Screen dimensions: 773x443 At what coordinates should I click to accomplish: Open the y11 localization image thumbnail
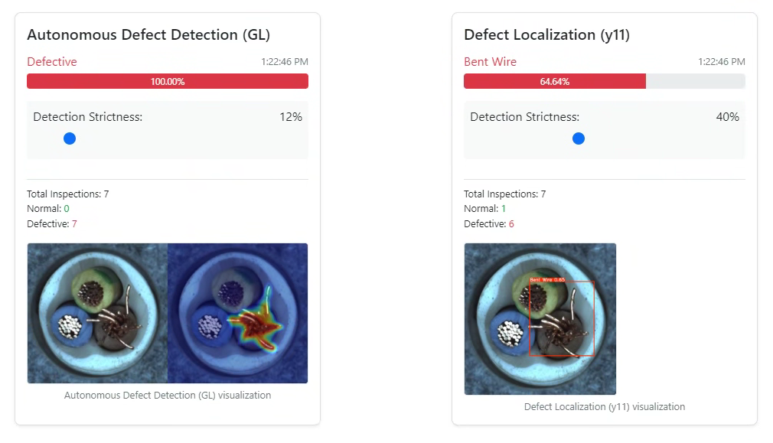[540, 319]
